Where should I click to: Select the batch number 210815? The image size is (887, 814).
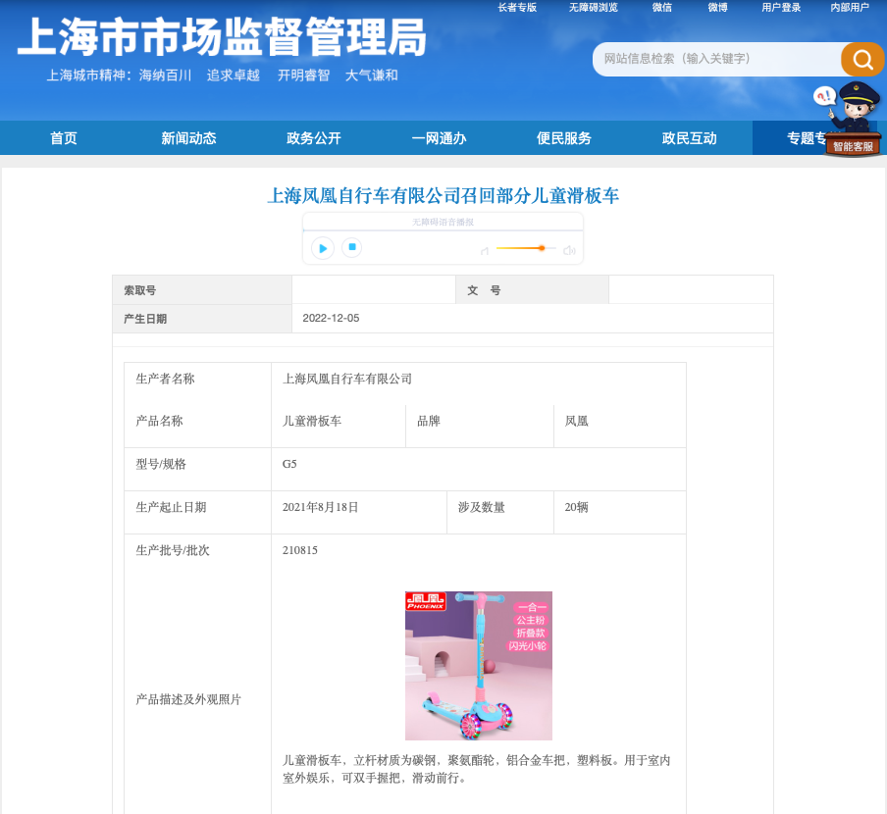[300, 550]
